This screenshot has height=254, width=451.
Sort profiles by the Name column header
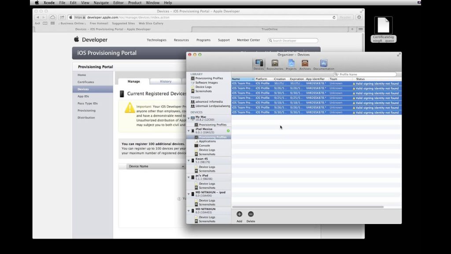coord(243,79)
